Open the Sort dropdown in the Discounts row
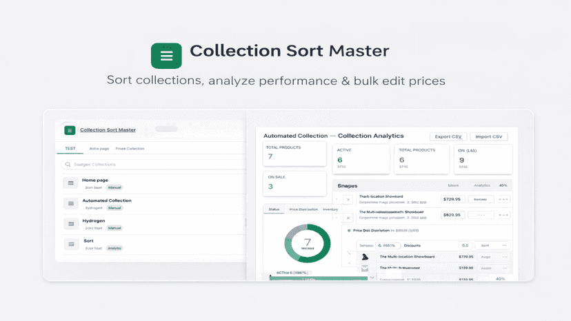571x321 pixels. coord(493,245)
